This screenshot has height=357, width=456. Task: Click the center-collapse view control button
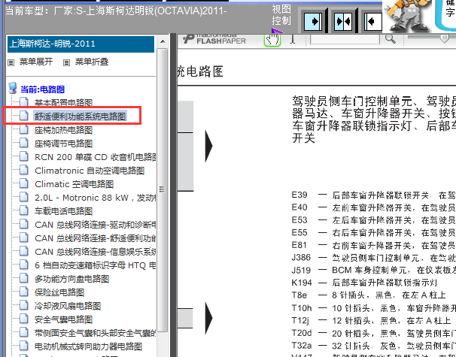point(343,21)
